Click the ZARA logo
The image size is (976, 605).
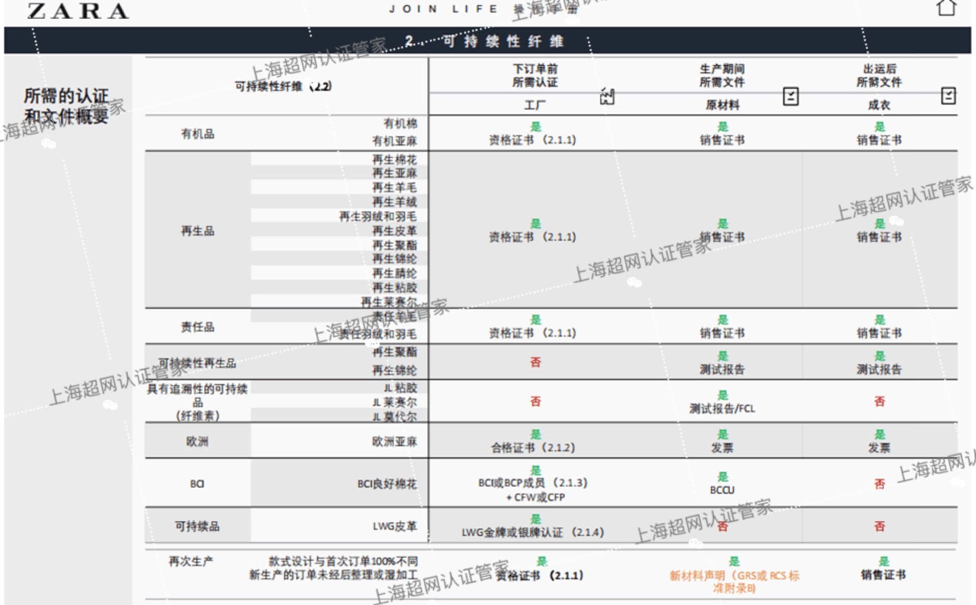tap(78, 11)
